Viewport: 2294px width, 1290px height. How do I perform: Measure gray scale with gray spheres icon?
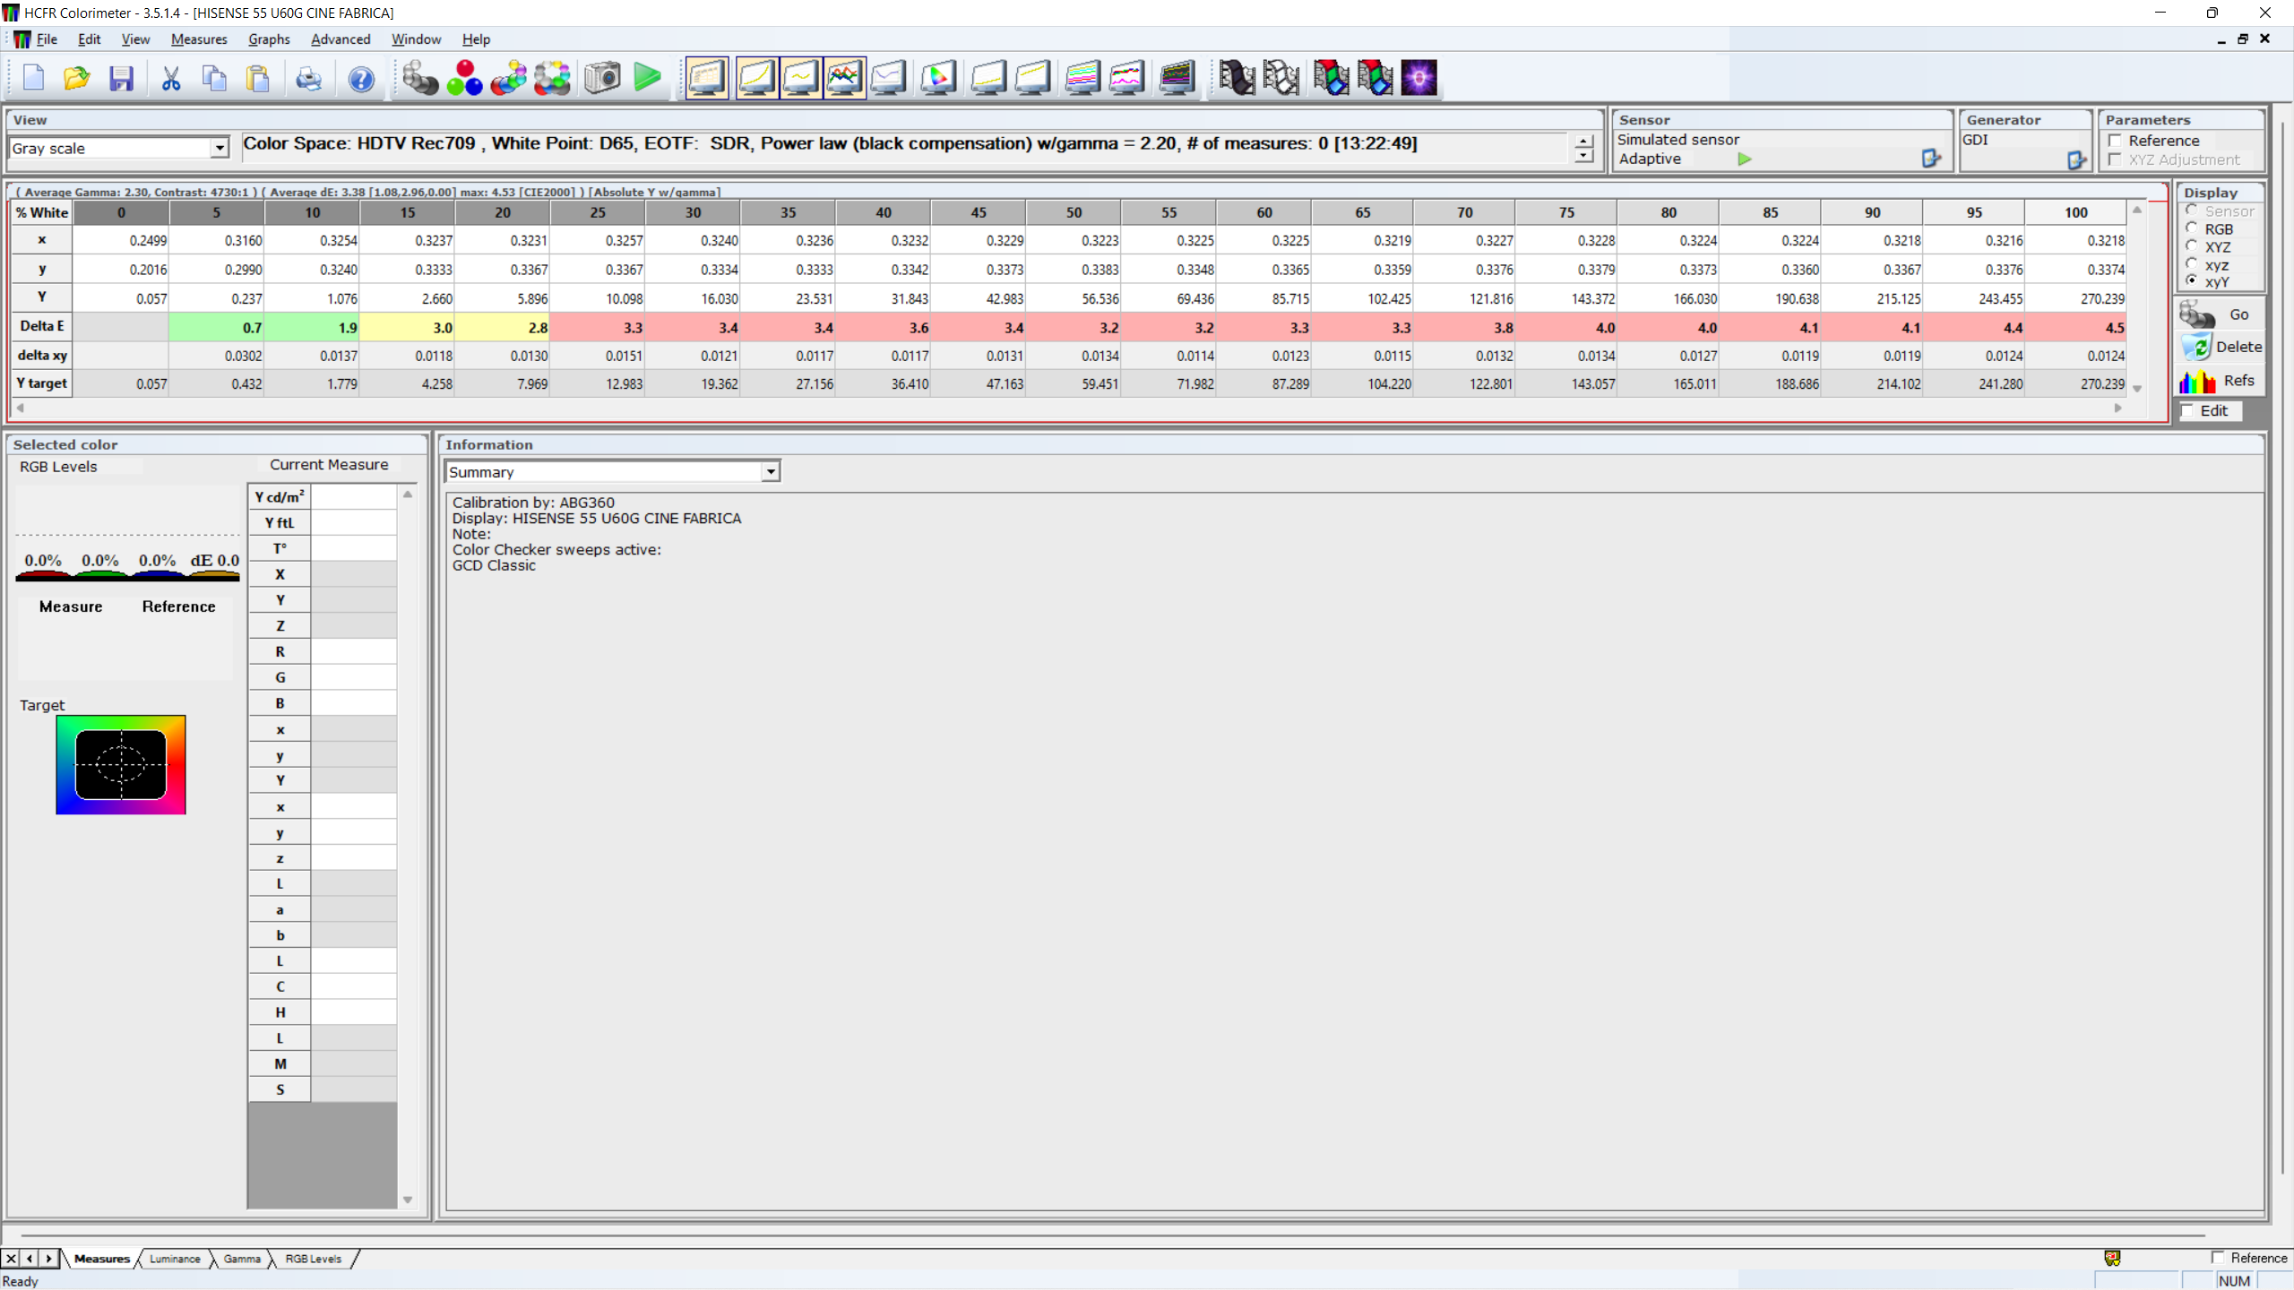[x=419, y=79]
